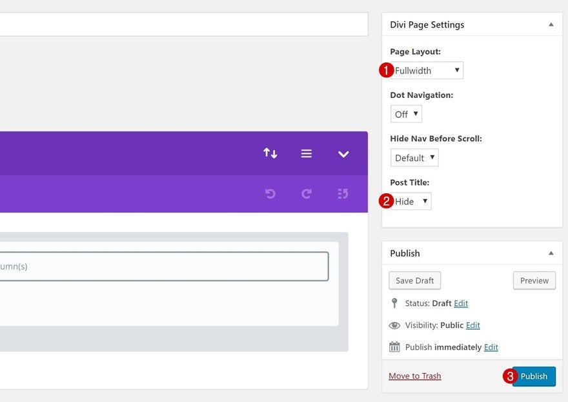This screenshot has width=568, height=402.
Task: Collapse the Publish panel
Action: (x=551, y=253)
